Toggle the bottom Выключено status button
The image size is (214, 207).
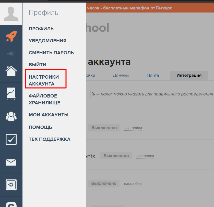click(x=104, y=184)
